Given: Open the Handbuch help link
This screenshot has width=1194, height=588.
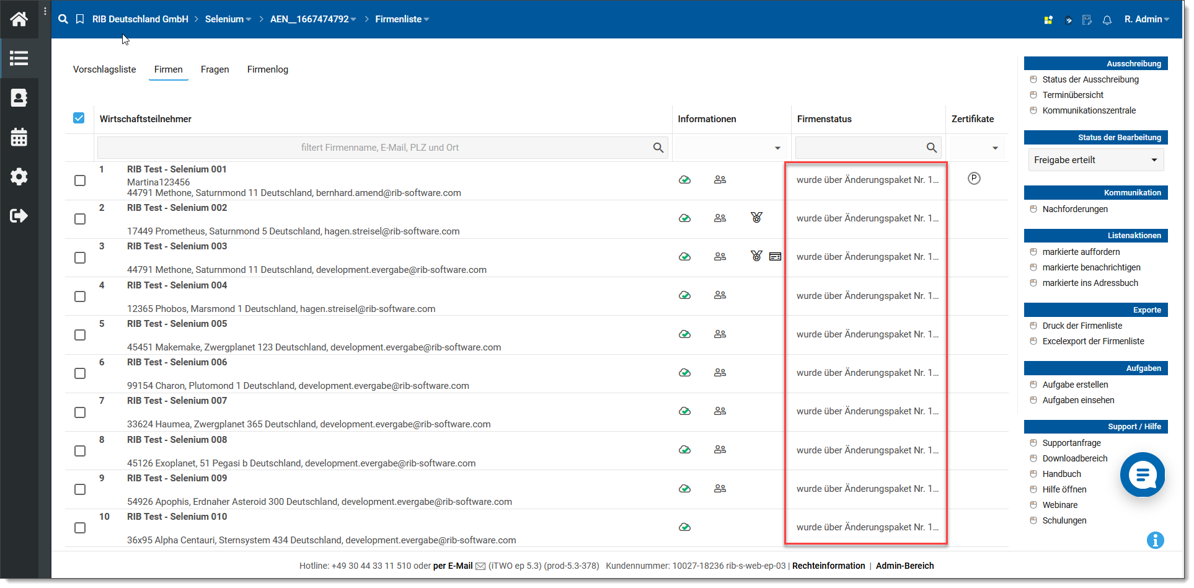Looking at the screenshot, I should click(1062, 474).
